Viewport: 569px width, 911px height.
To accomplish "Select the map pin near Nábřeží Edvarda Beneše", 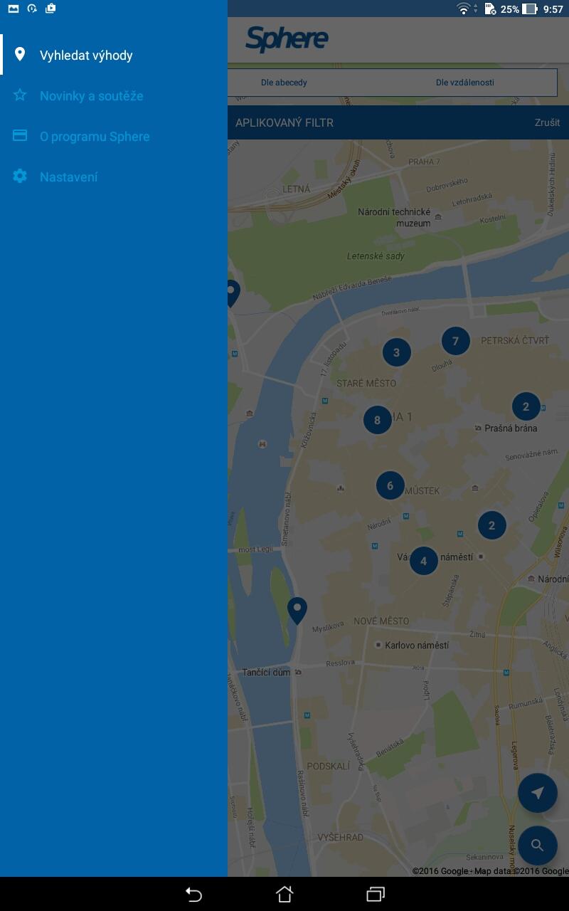I will pyautogui.click(x=232, y=293).
